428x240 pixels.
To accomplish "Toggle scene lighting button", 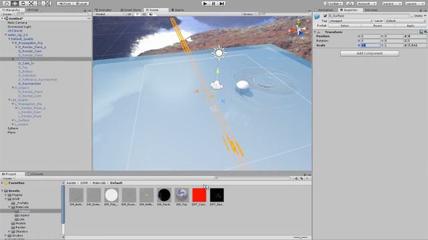I will (137, 14).
